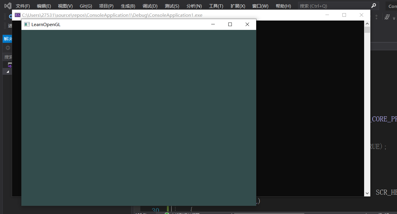Click the toolbar up-arrow icon
Image resolution: width=397 pixels, height=214 pixels.
376,17
